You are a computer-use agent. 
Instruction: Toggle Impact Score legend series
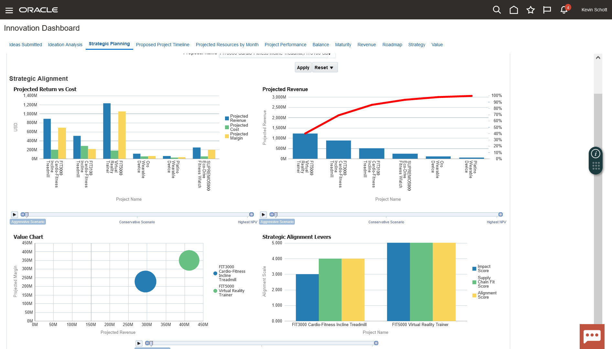pyautogui.click(x=484, y=269)
